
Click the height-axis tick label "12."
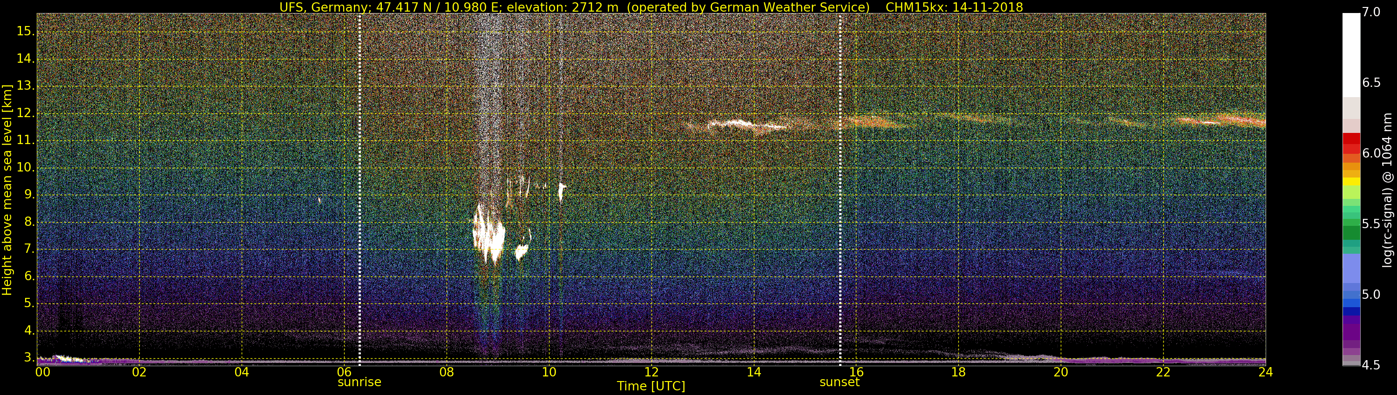point(26,113)
